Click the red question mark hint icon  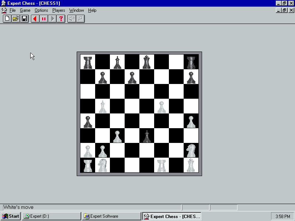[61, 19]
